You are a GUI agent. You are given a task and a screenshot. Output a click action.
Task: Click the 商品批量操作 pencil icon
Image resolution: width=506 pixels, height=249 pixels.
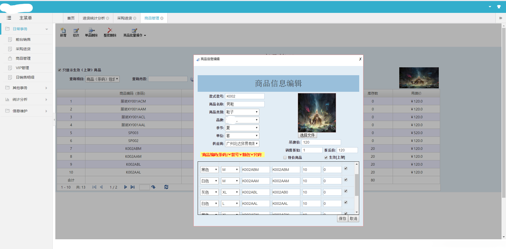coord(134,30)
